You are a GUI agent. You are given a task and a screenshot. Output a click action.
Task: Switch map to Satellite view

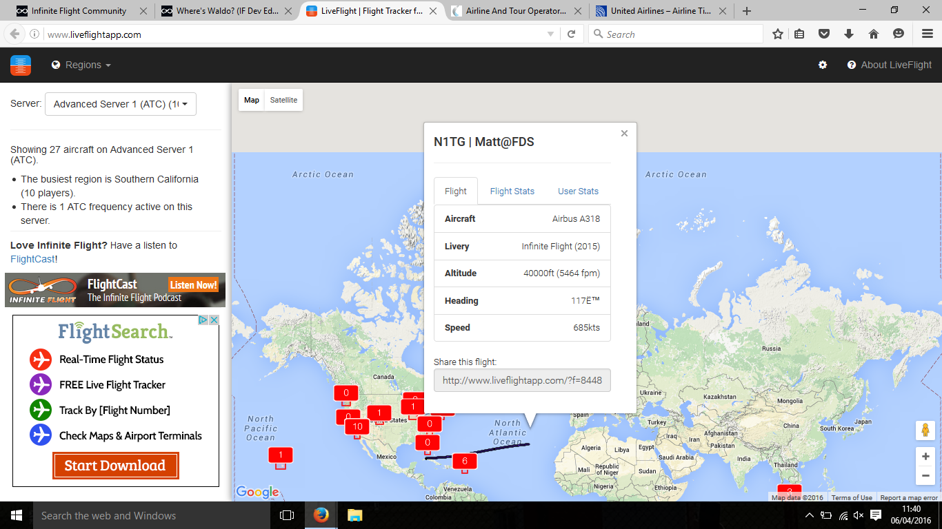[x=283, y=101]
